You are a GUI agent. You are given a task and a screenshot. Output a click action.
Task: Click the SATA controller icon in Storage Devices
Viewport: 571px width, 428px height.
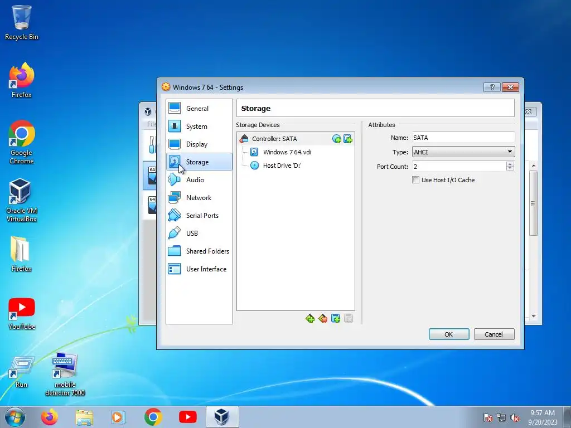click(244, 139)
